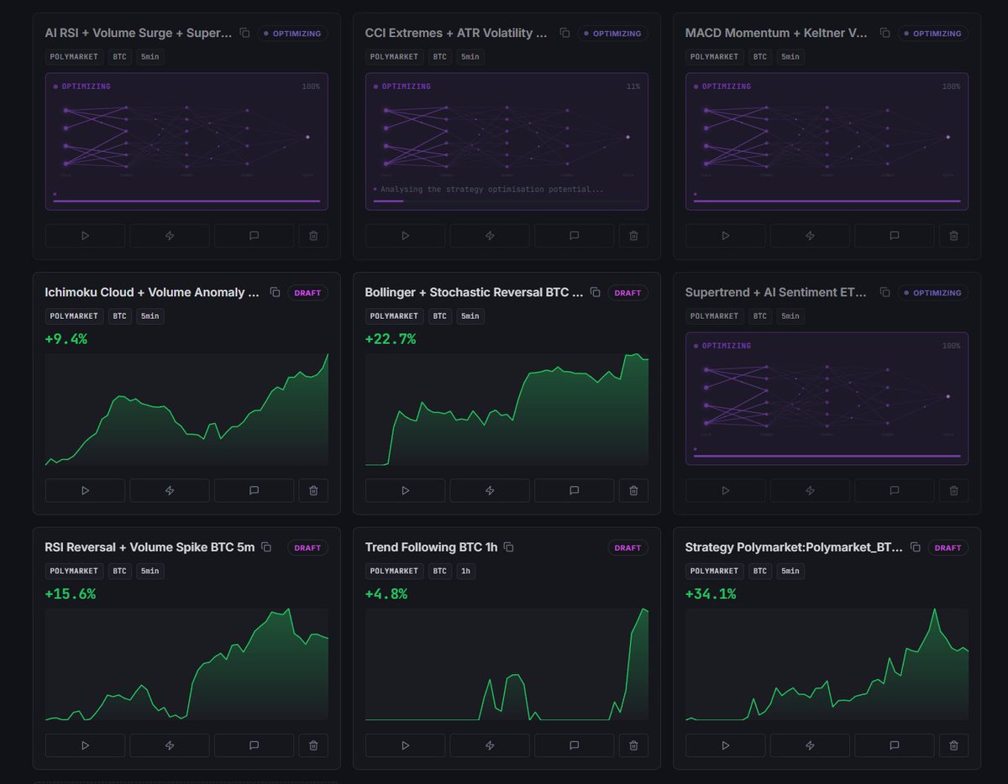1008x784 pixels.
Task: Delete the MACD Momentum strategy
Action: (x=953, y=236)
